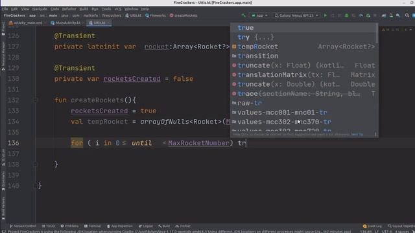Click the Profile app icon in toolbar
The height and width of the screenshot is (233, 415).
coord(361,16)
